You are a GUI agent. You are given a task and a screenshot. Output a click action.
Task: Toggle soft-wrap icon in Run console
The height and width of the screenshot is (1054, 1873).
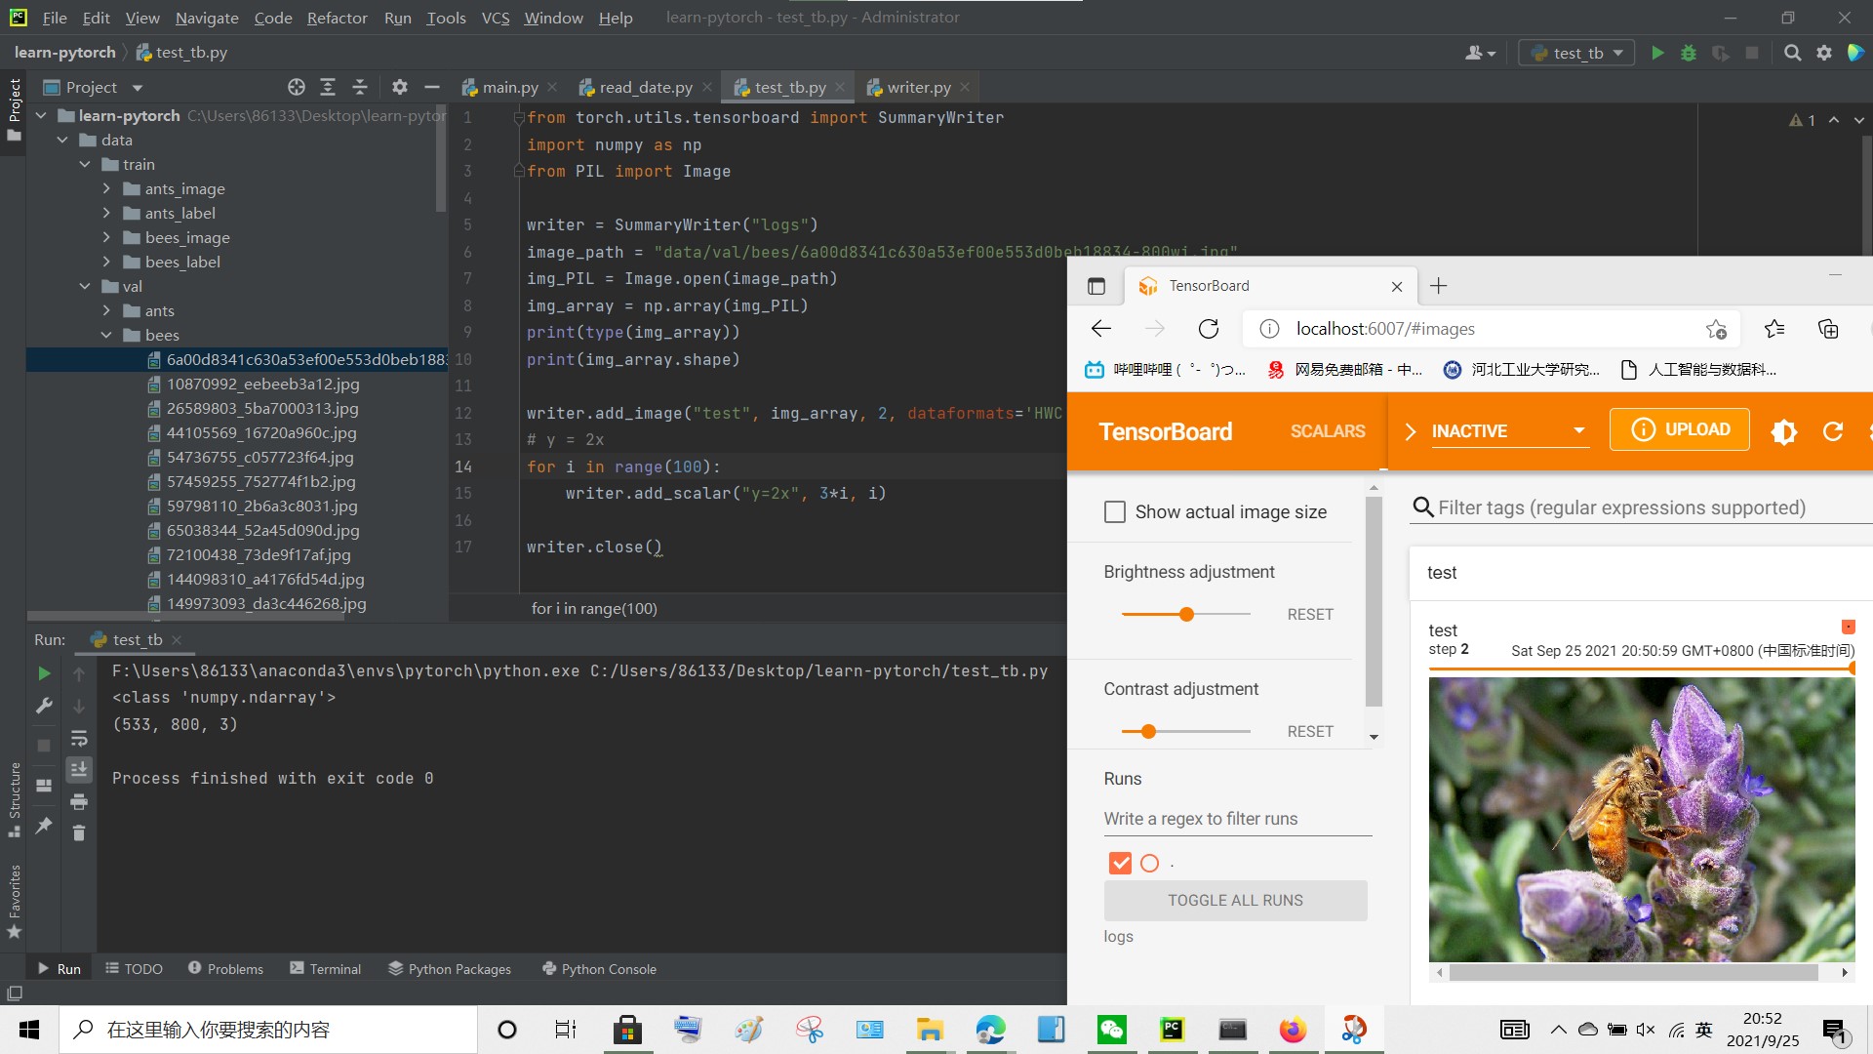click(79, 738)
